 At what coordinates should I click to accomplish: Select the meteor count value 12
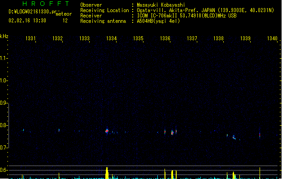point(65,21)
